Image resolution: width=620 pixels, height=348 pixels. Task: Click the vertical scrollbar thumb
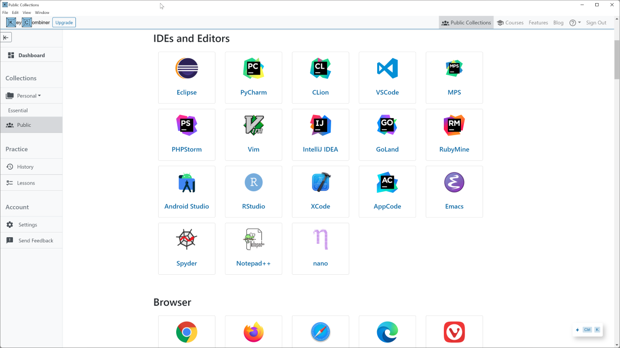(617, 59)
